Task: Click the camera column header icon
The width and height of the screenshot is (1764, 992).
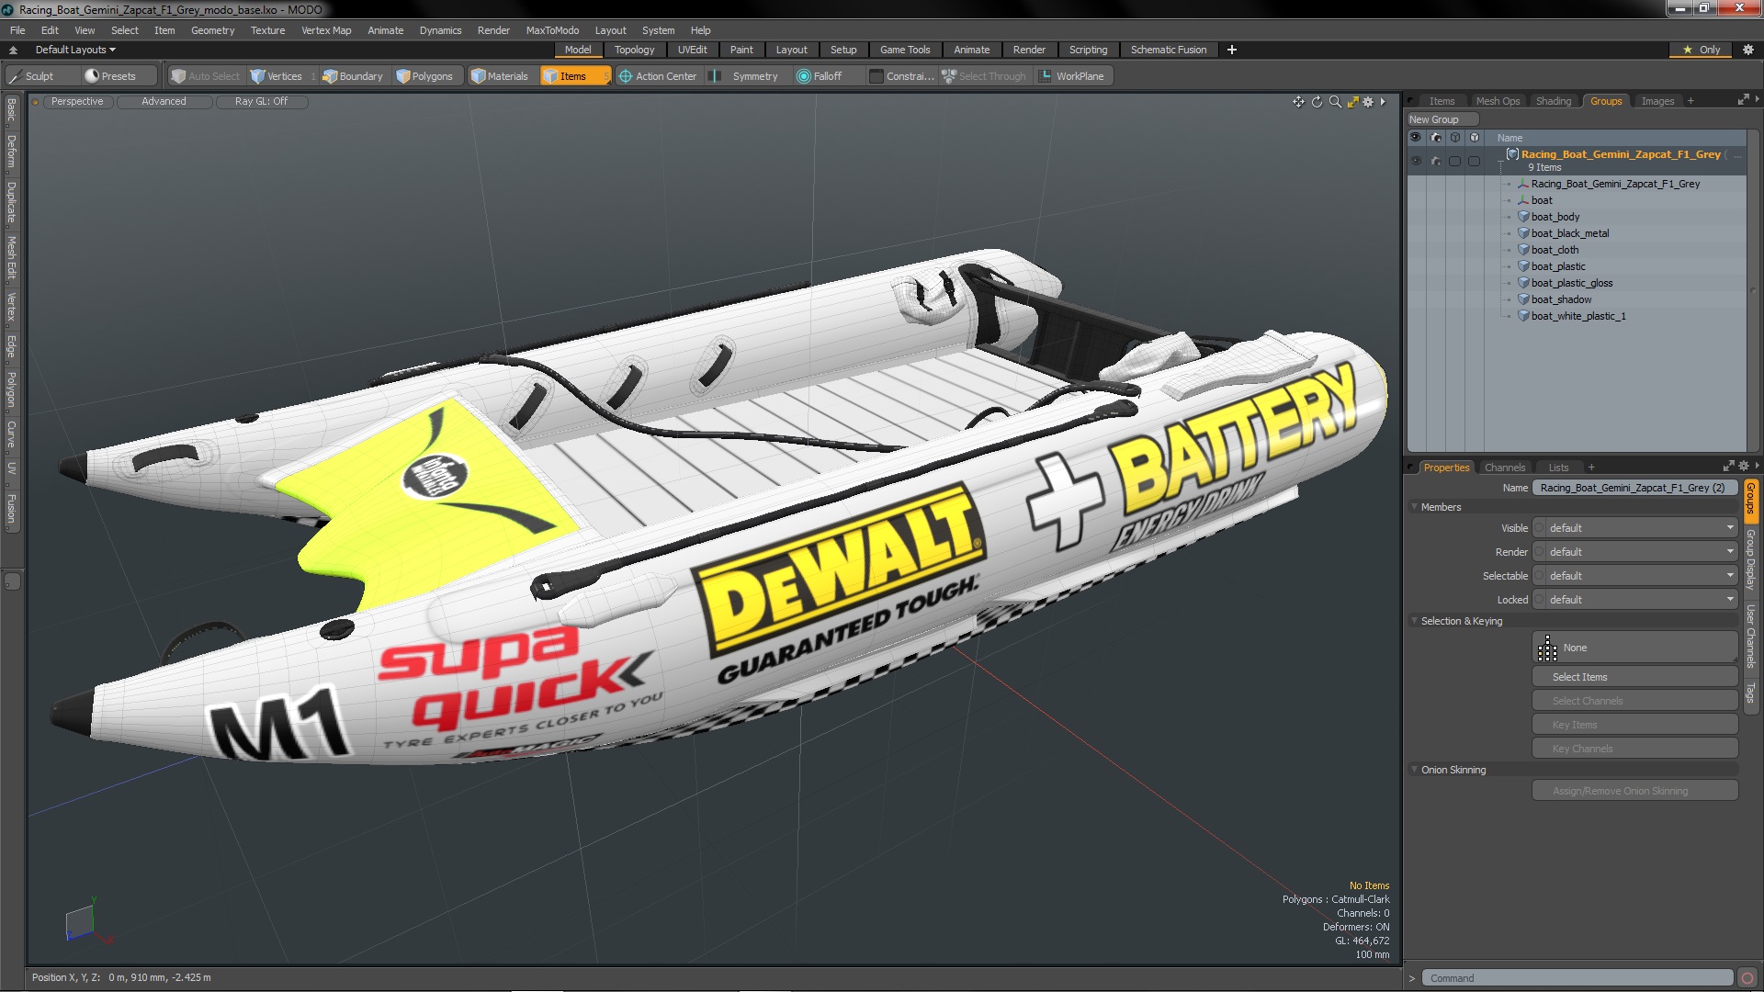Action: 1435,138
